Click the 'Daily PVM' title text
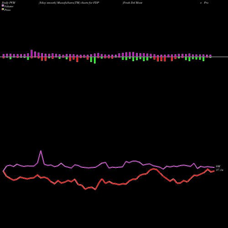228x228 pixels. pos(9,3)
